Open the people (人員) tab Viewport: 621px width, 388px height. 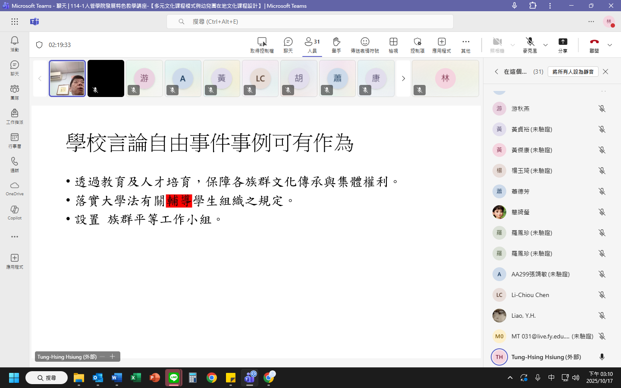[x=312, y=44]
